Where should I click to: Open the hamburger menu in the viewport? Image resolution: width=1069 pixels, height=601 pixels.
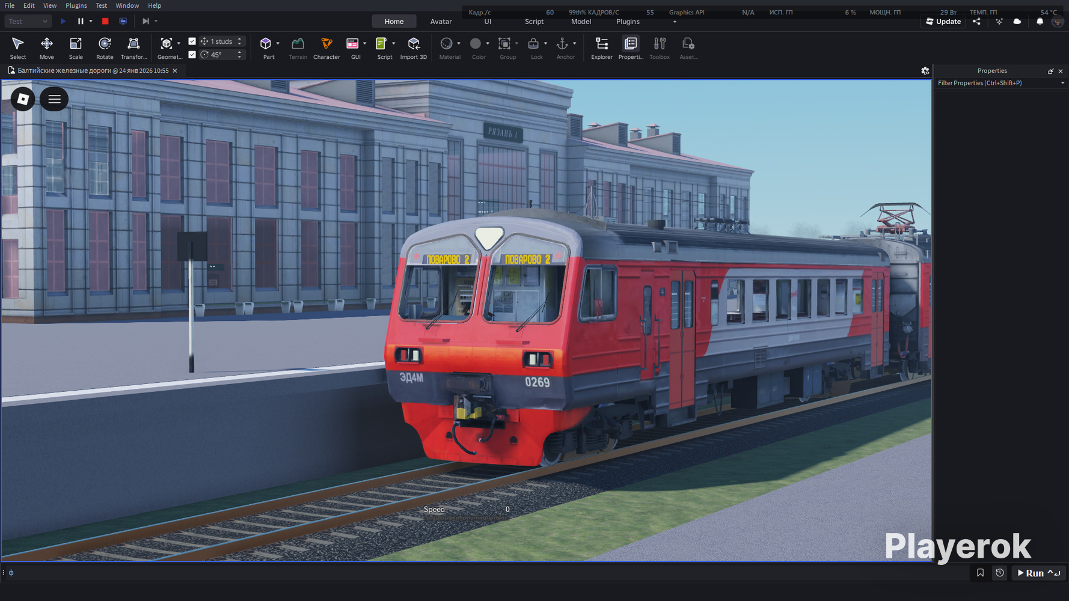click(54, 99)
